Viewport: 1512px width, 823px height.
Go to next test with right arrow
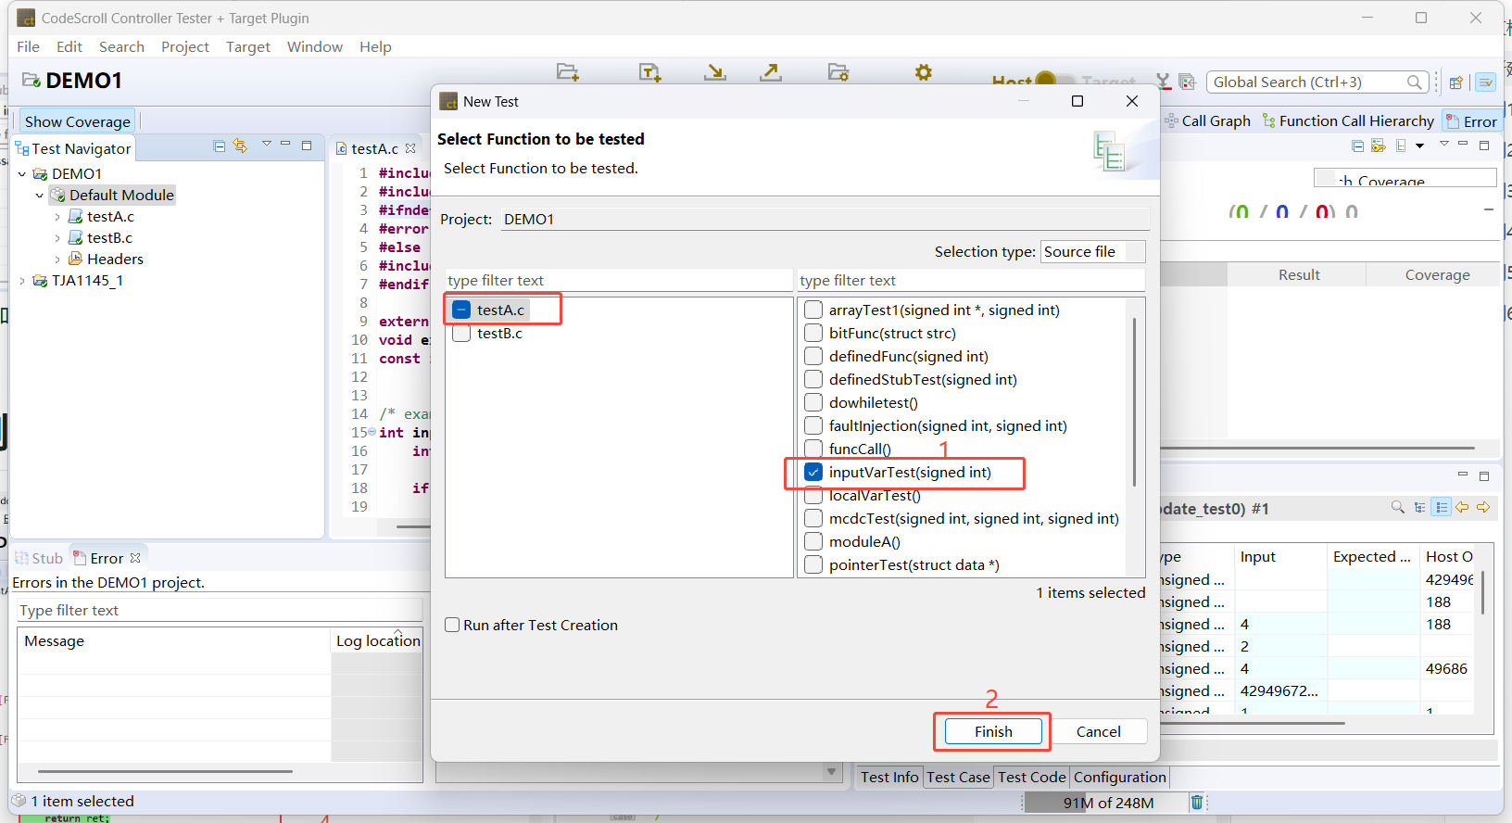tap(1483, 507)
